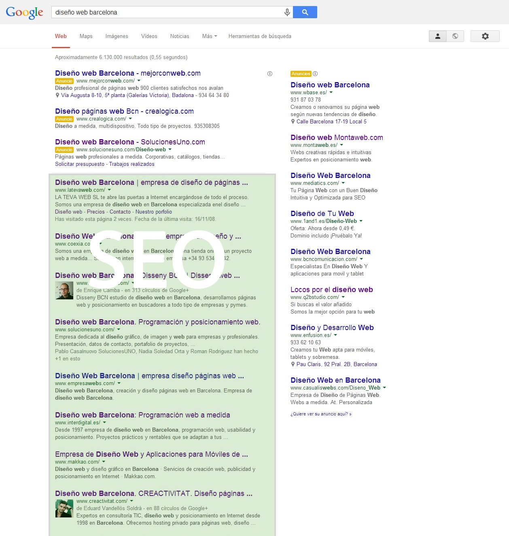Open Diseño web Barcelona - mejorconweb.com ad

coord(128,73)
